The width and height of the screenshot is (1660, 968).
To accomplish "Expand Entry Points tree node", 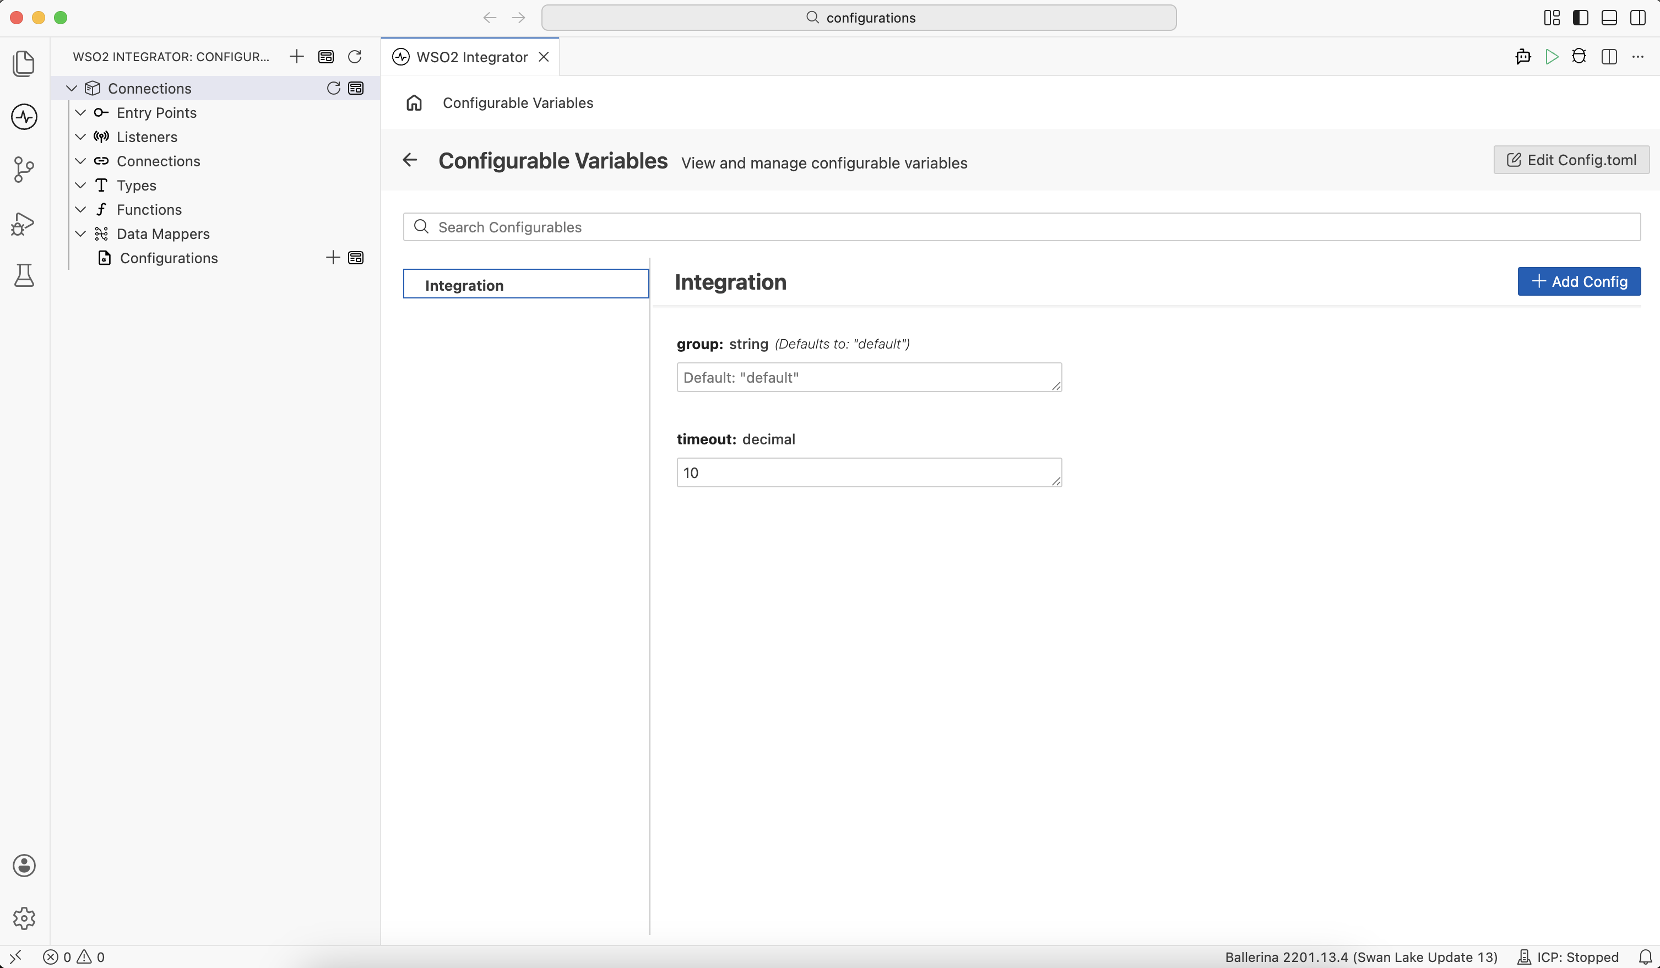I will [x=81, y=113].
